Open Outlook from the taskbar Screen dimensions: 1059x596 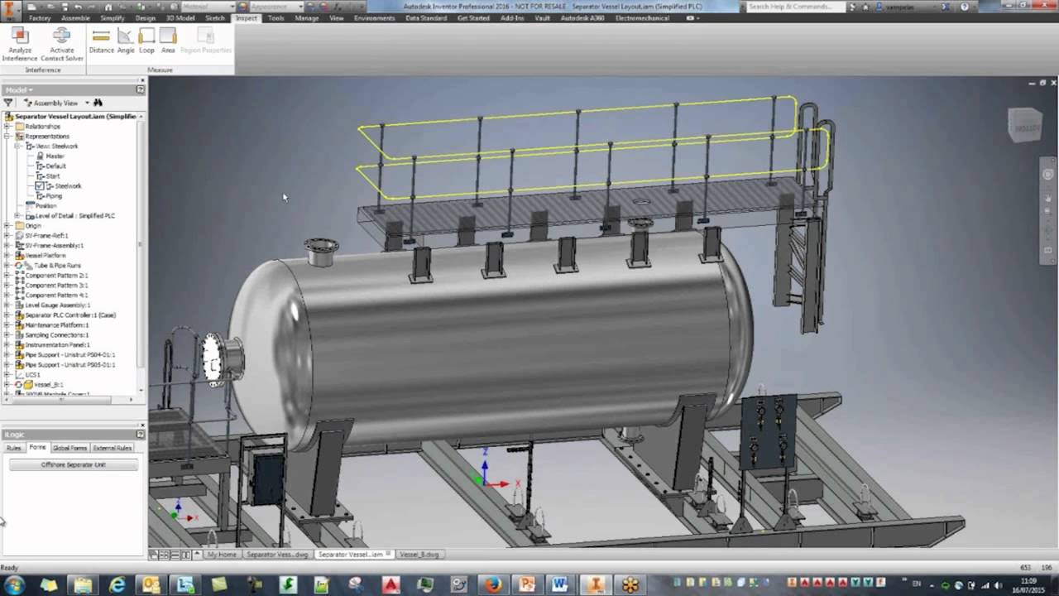click(x=151, y=584)
